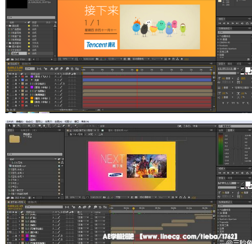Open resolution dropdown in lower viewer
Screen dimensions: 252x244
pyautogui.click(x=122, y=197)
